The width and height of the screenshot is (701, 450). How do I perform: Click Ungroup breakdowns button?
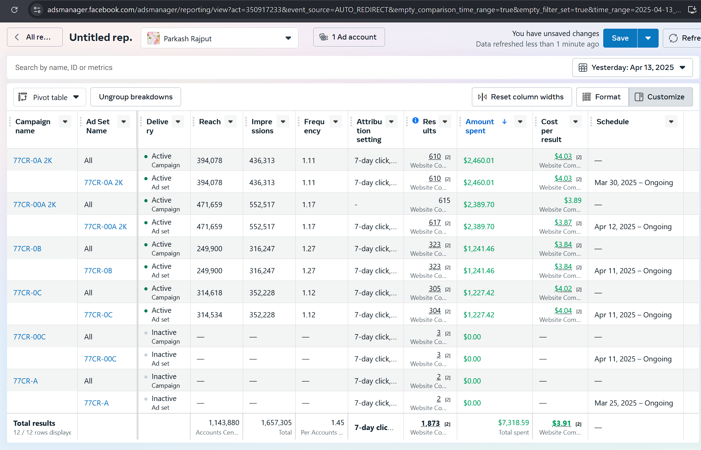[136, 97]
